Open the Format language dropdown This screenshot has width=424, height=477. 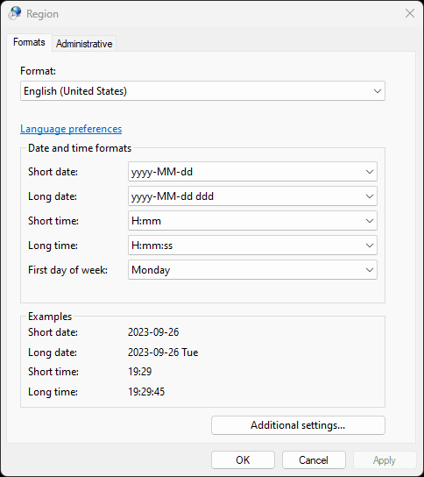[x=202, y=90]
